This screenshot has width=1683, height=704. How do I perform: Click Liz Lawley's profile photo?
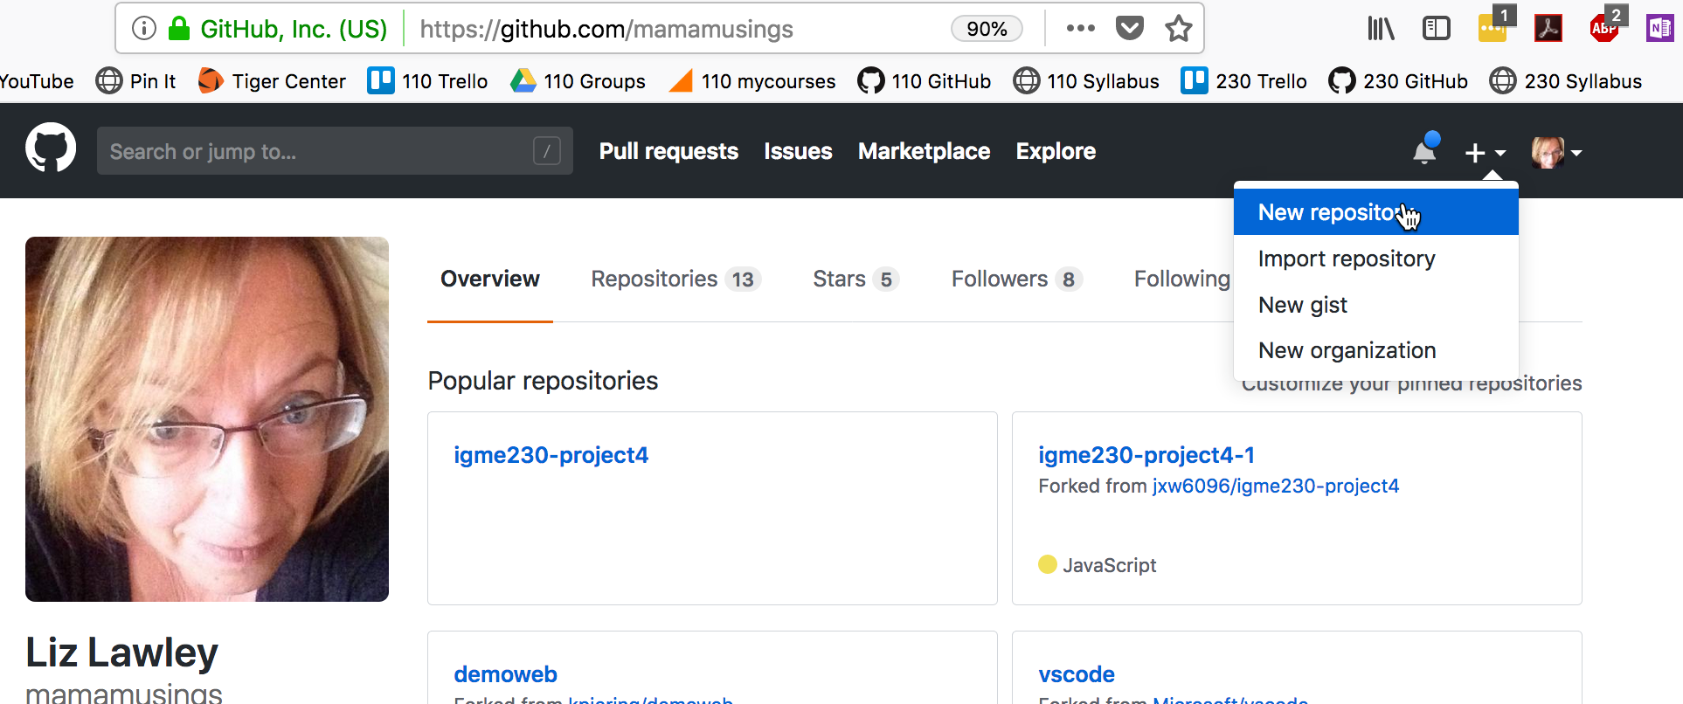tap(207, 419)
